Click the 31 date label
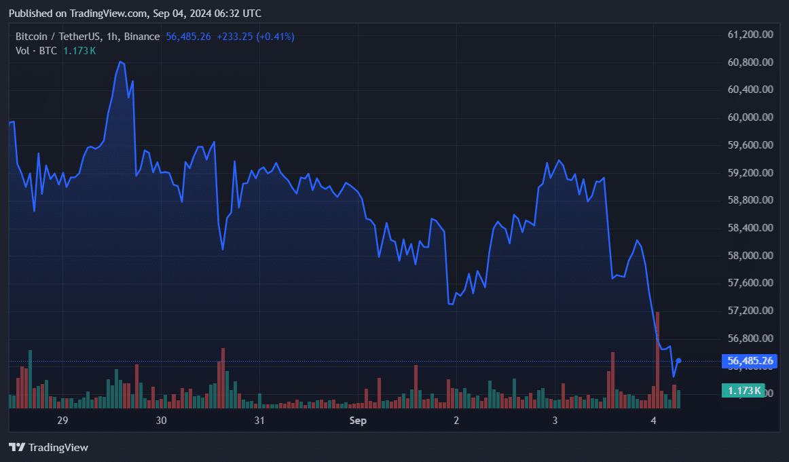 259,421
